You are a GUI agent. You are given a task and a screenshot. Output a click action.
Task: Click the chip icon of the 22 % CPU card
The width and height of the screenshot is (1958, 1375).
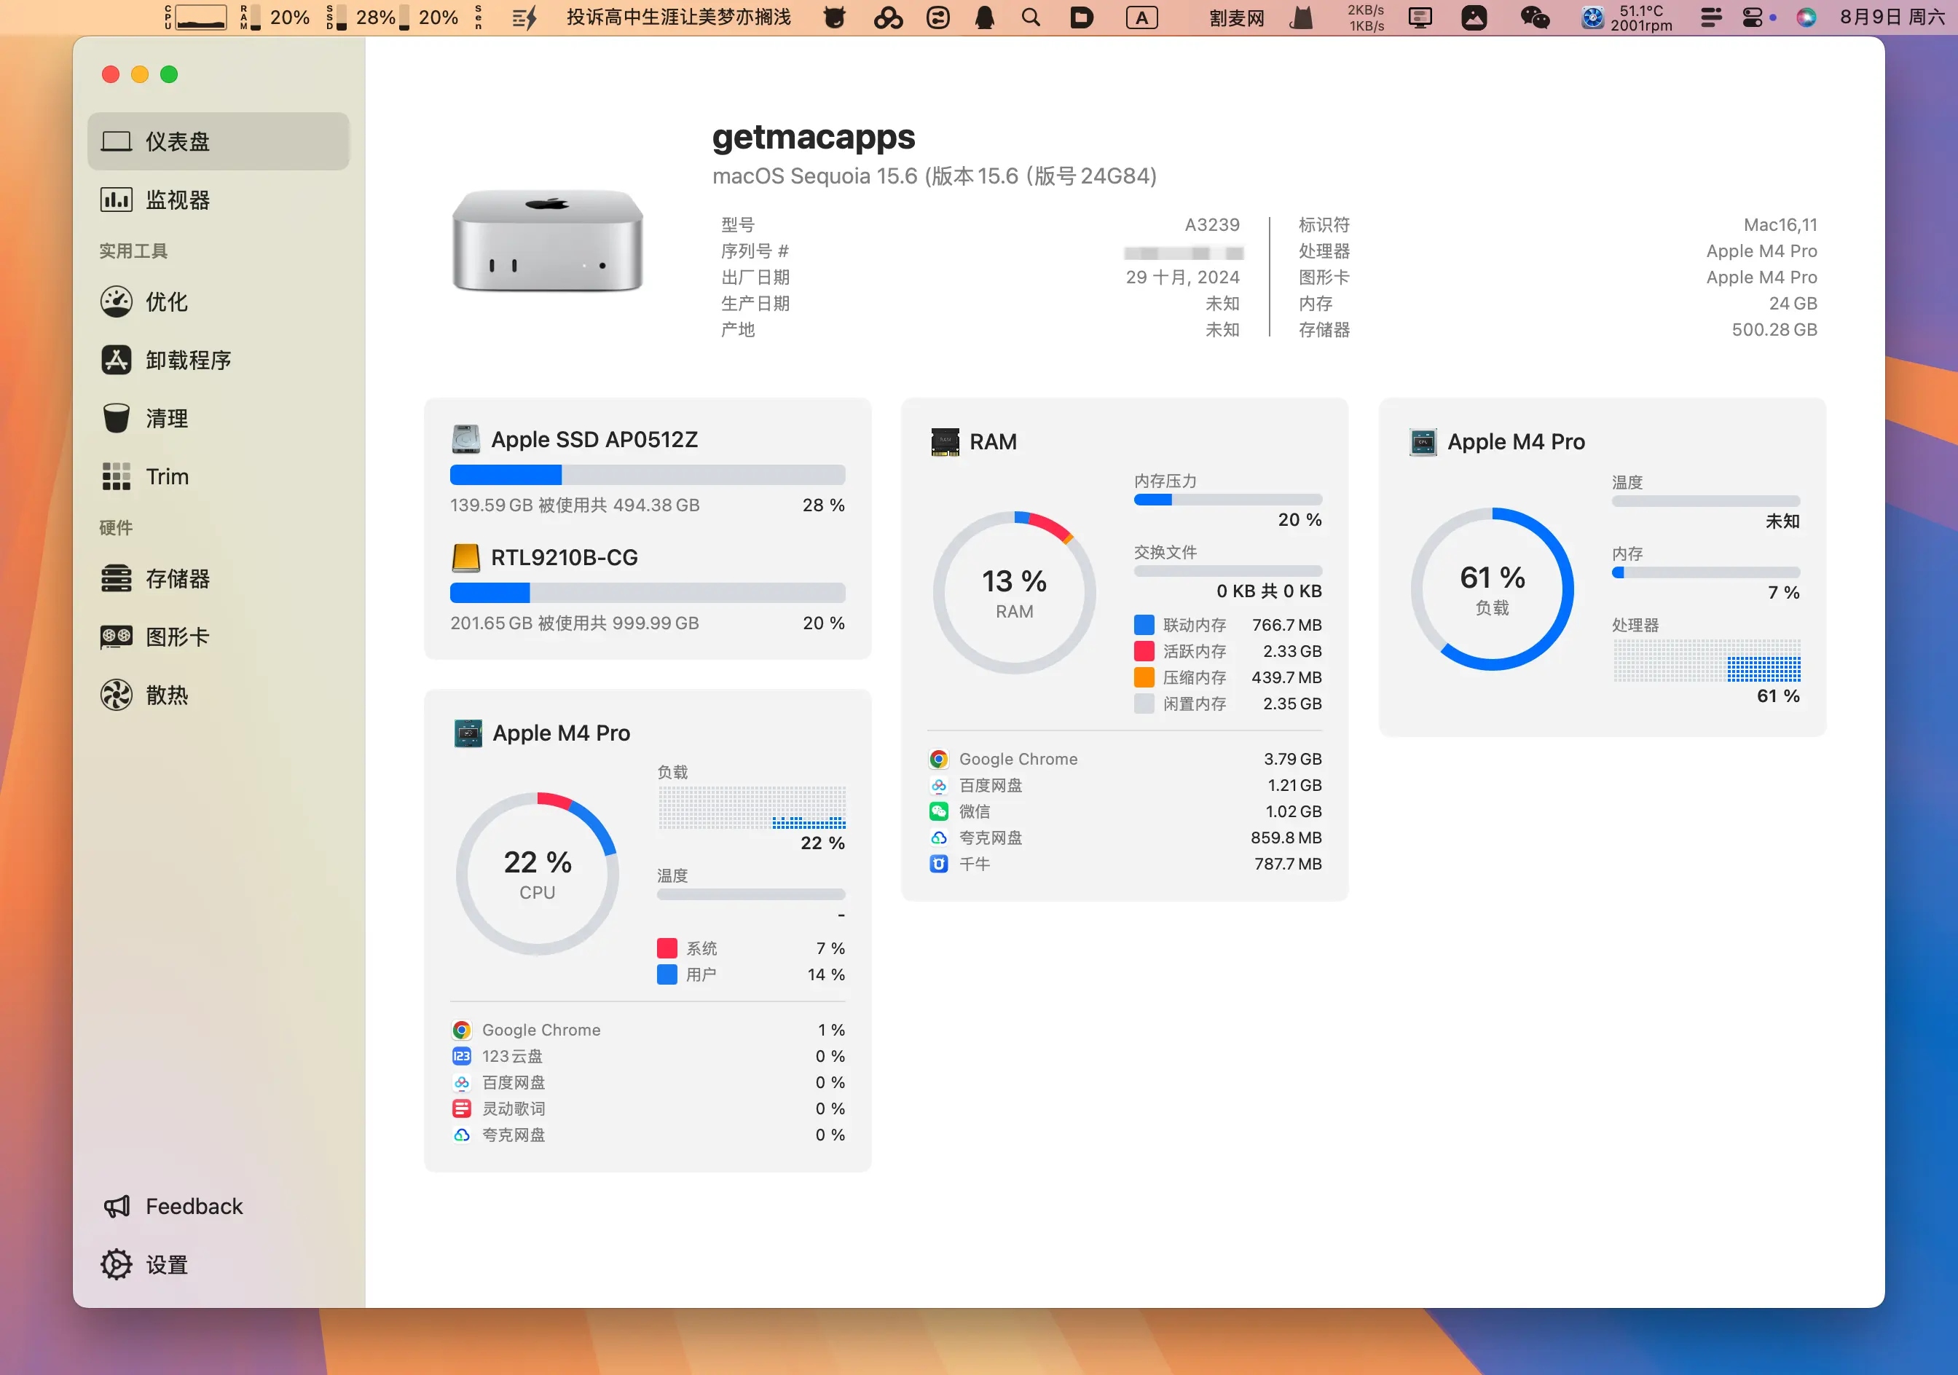468,733
